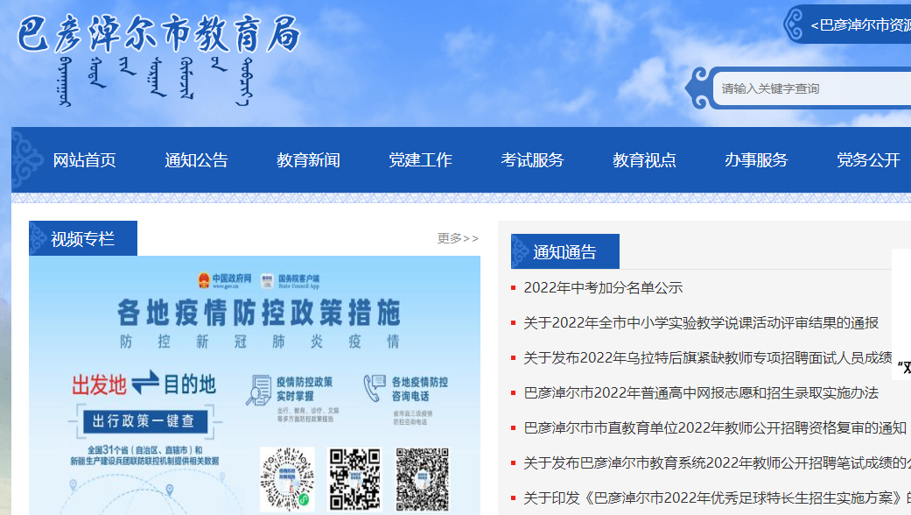Click the 各地疫情防控政策措施 banner image

click(x=255, y=385)
